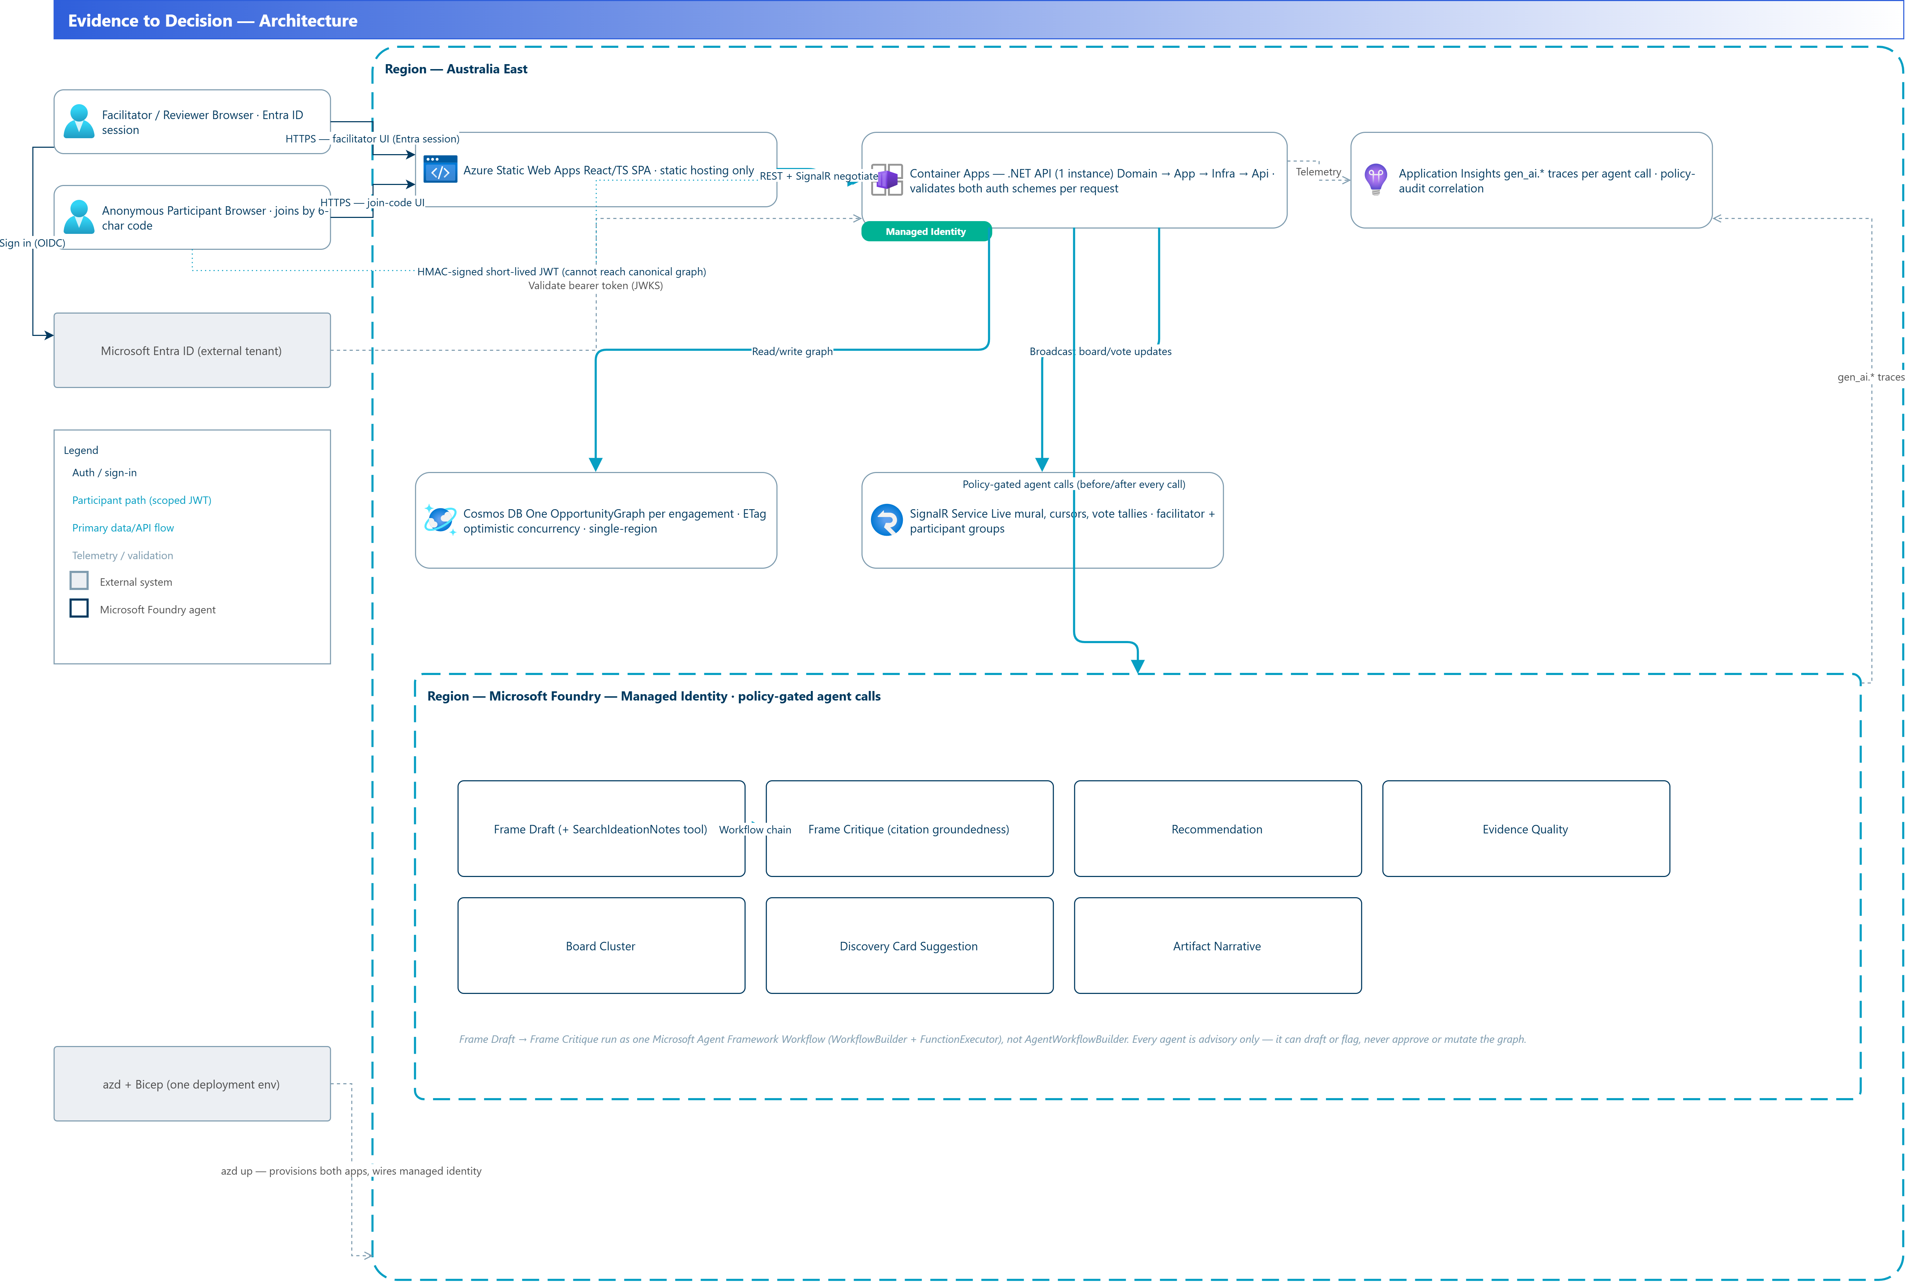Click the Container Apps .NET API description
The height and width of the screenshot is (1282, 1906).
coord(1092,181)
